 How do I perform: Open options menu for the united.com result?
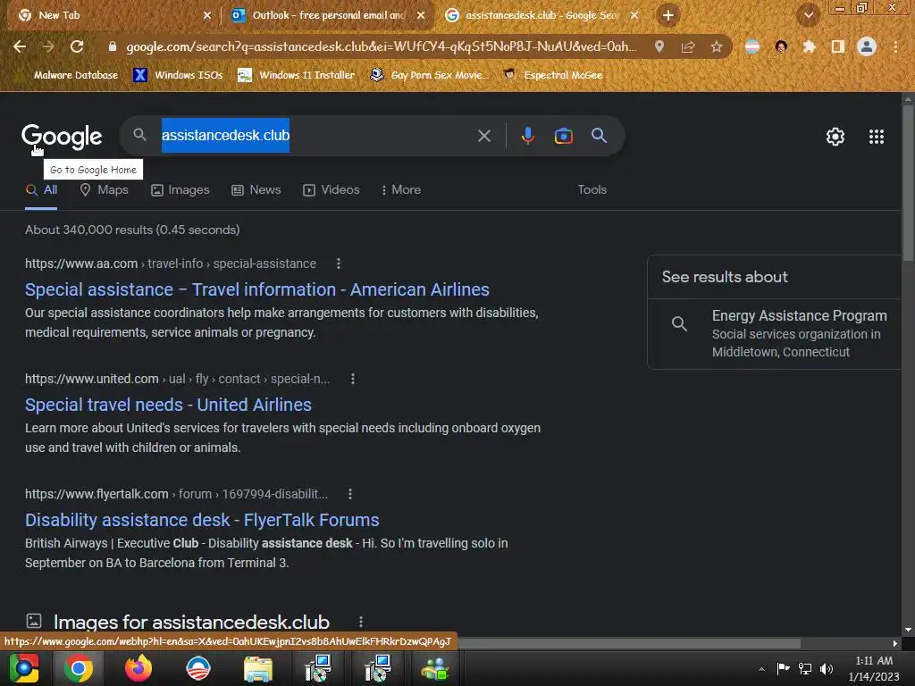tap(353, 379)
